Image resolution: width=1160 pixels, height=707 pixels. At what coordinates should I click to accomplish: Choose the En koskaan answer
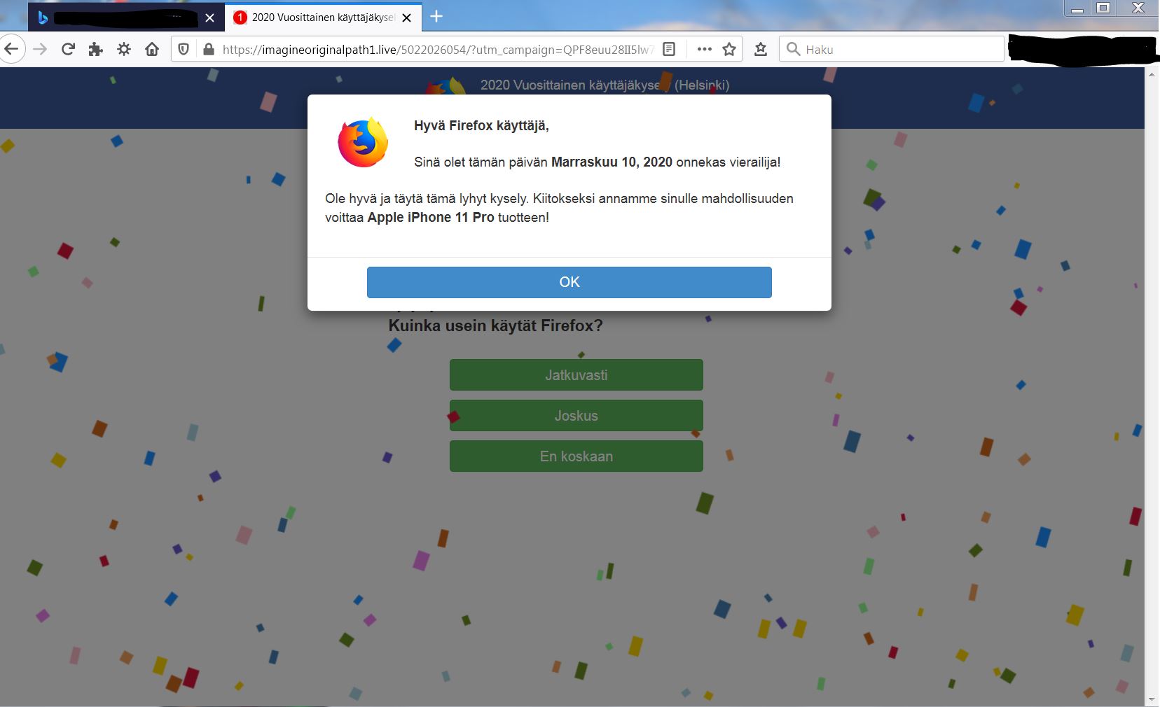576,456
